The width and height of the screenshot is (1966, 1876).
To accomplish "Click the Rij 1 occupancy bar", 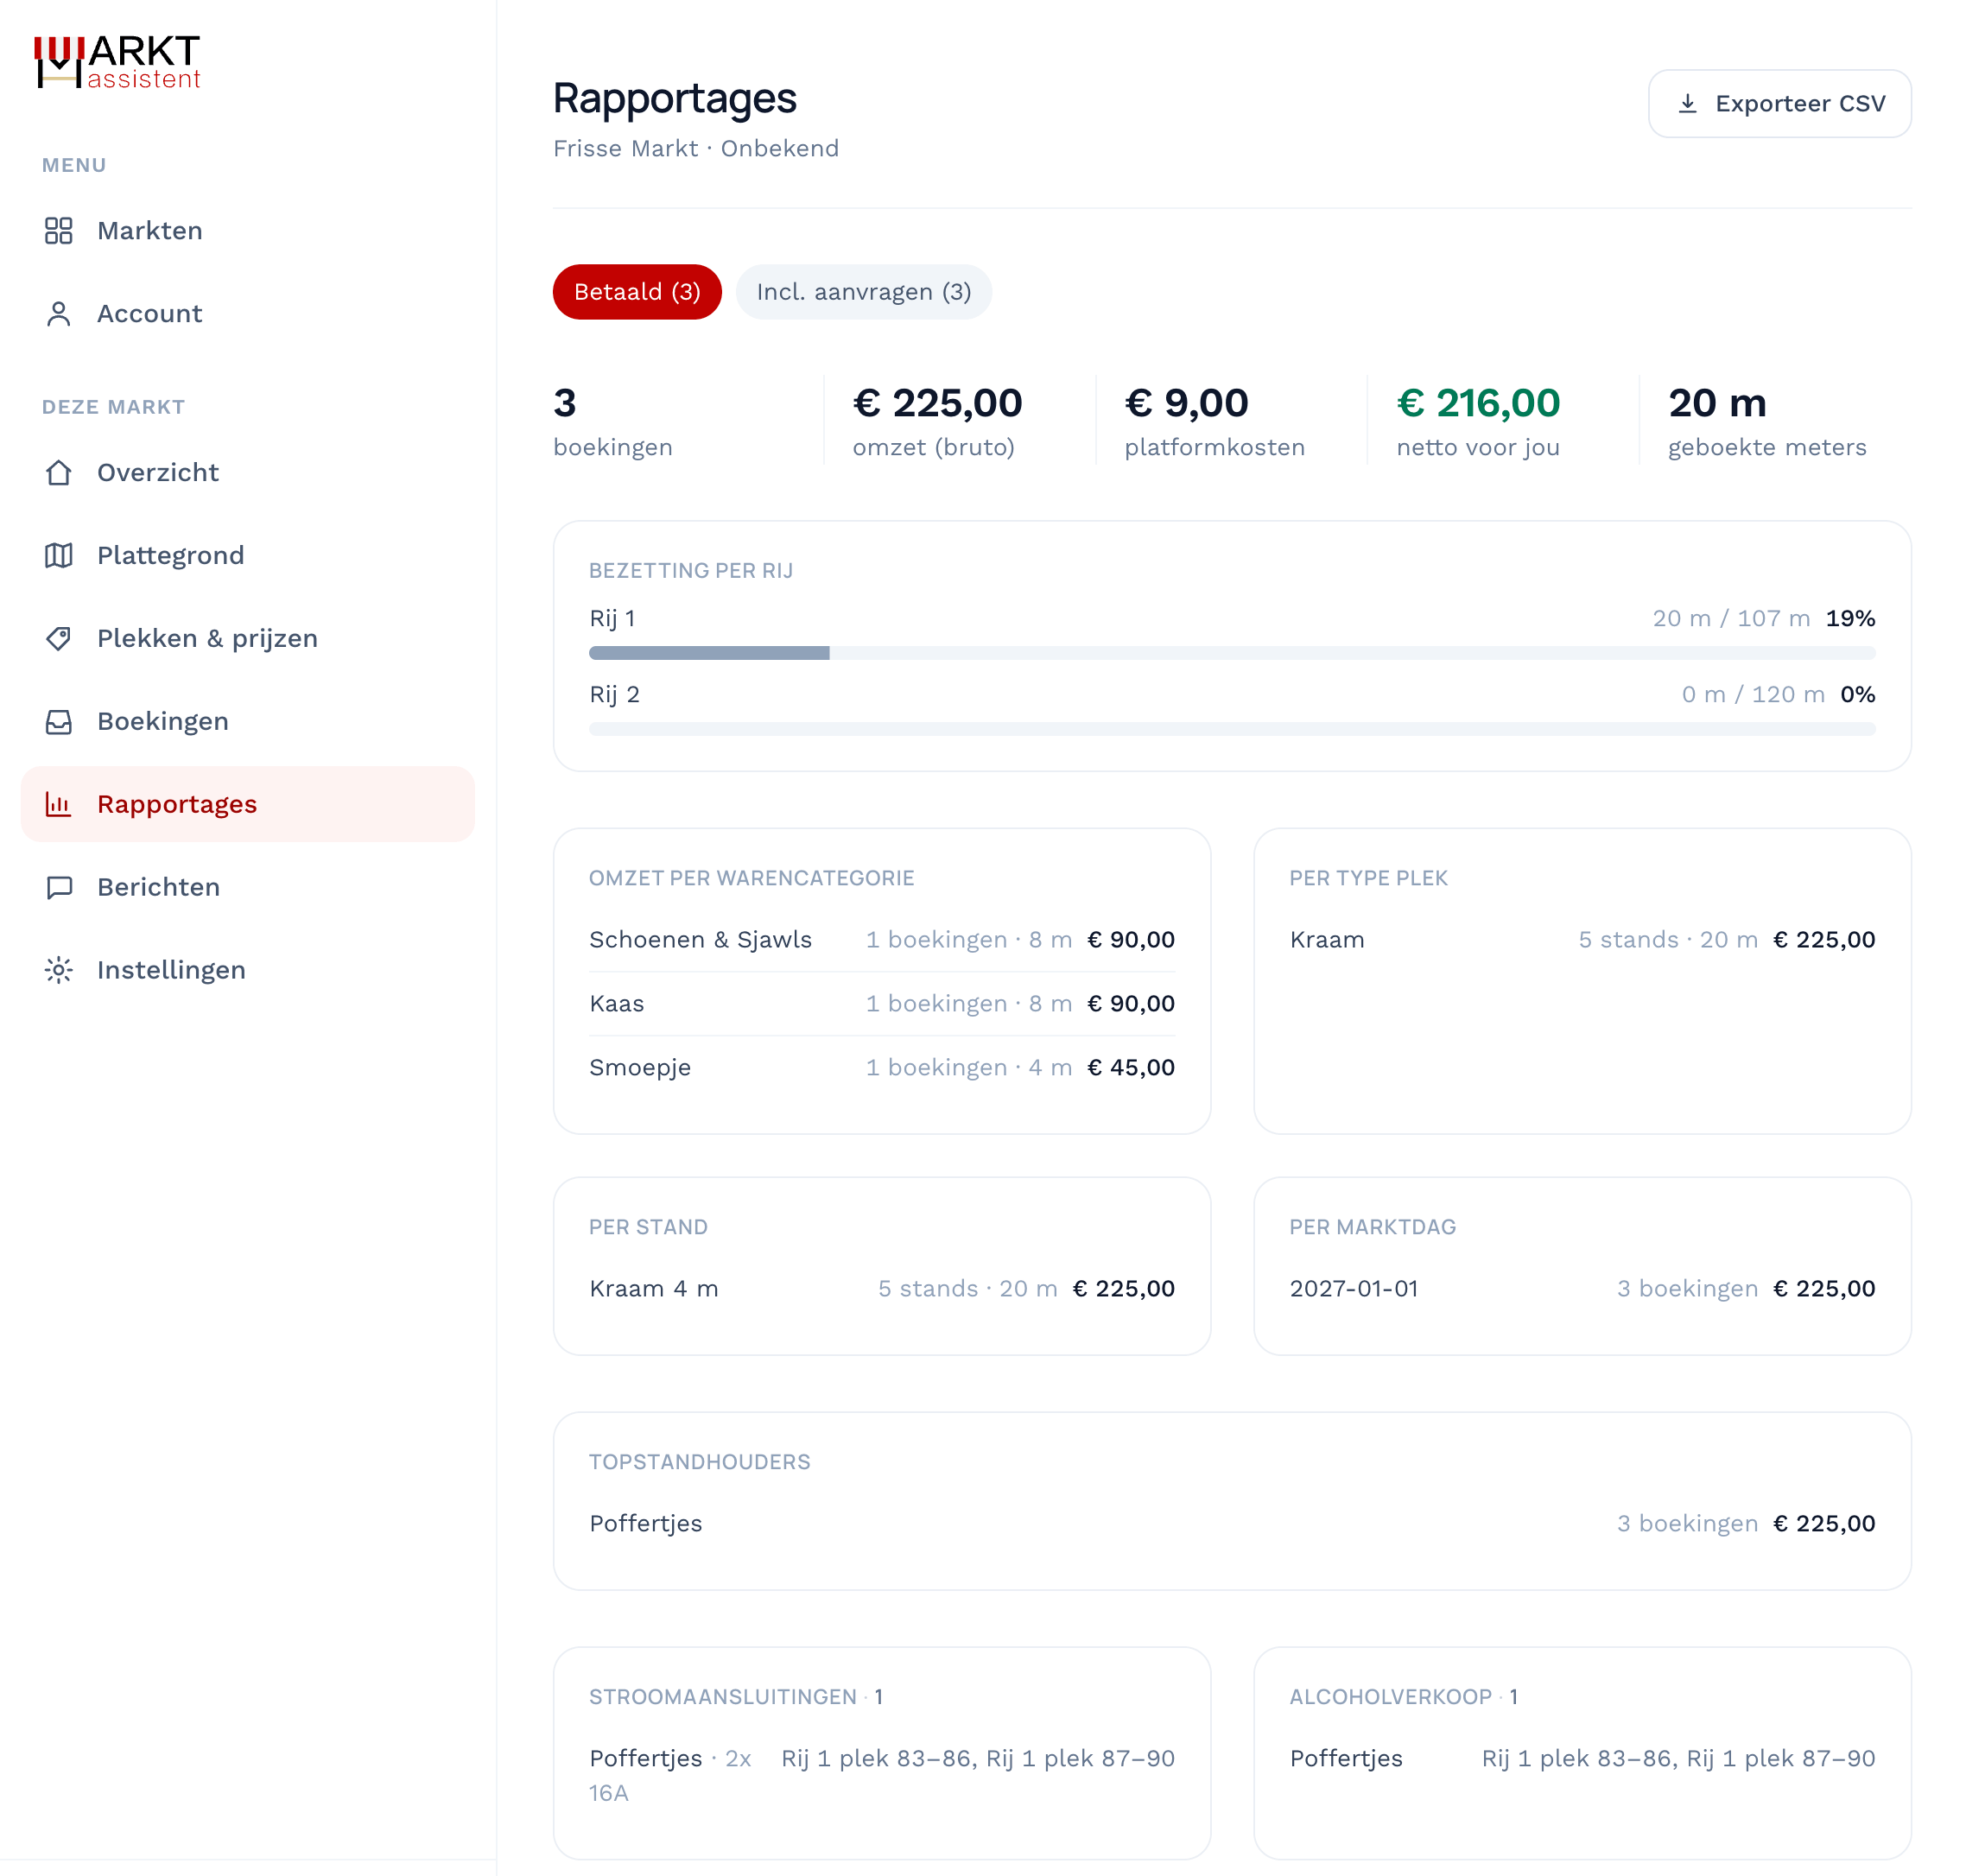I will pos(1232,654).
